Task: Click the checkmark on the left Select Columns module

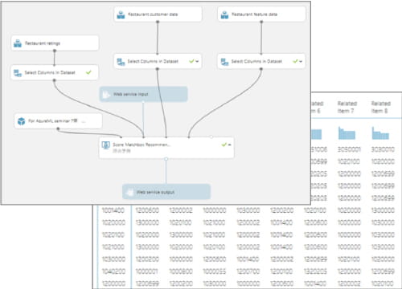Action: coord(88,72)
